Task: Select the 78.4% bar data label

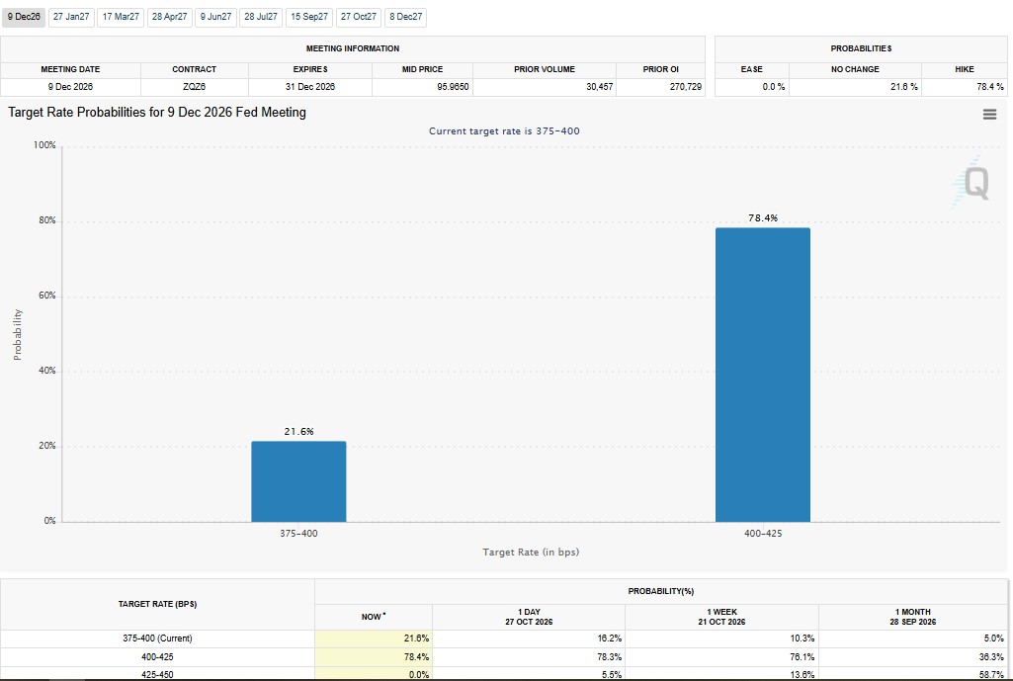Action: pos(762,218)
